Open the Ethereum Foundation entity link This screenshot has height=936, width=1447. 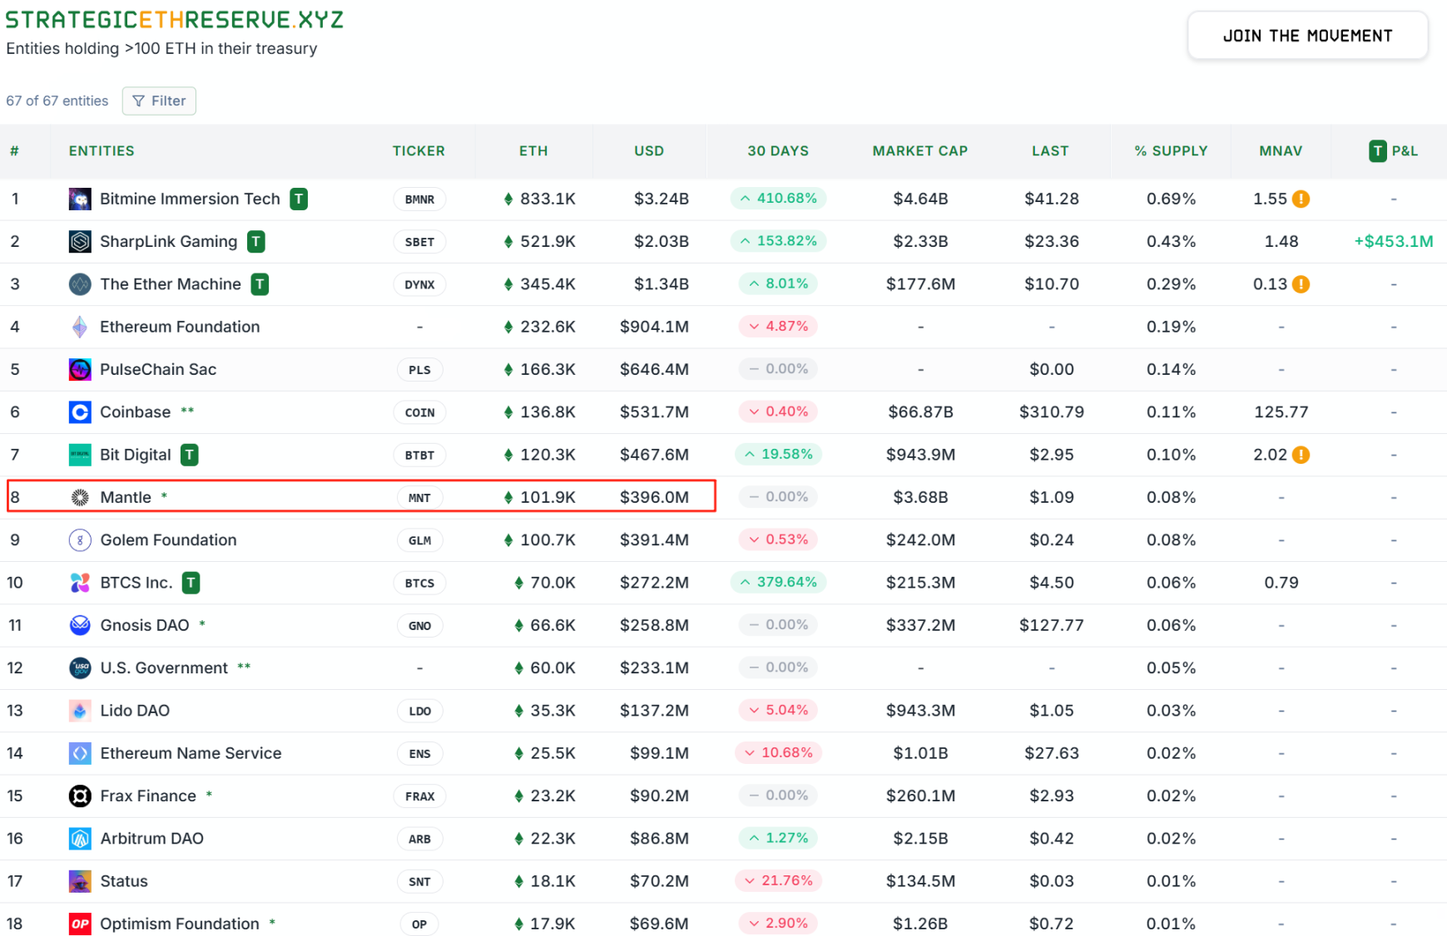pyautogui.click(x=180, y=327)
